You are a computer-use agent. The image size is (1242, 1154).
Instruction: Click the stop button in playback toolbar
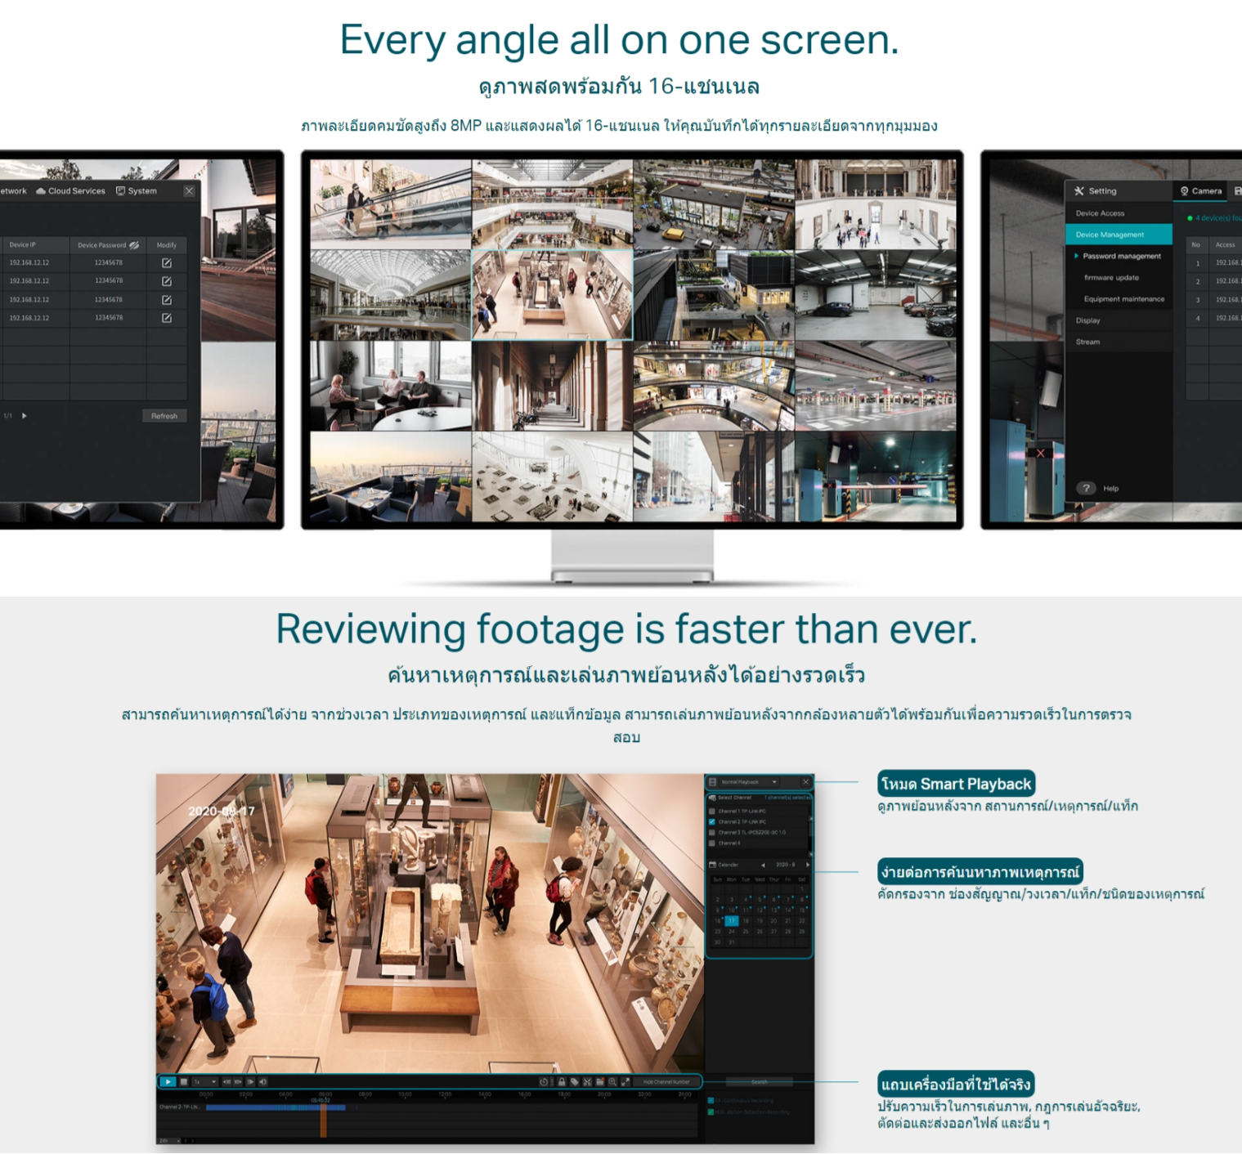click(x=184, y=1081)
